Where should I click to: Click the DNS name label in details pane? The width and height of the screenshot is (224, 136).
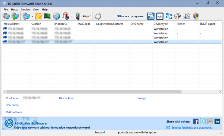[x=12, y=105]
